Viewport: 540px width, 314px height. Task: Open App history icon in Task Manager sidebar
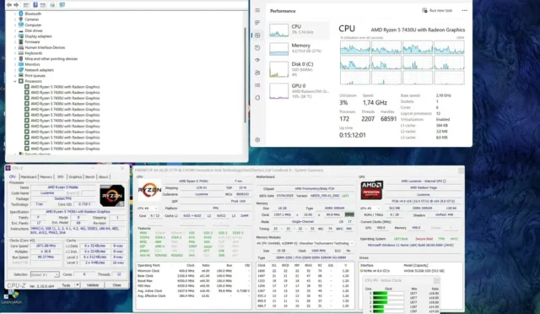coord(257,48)
